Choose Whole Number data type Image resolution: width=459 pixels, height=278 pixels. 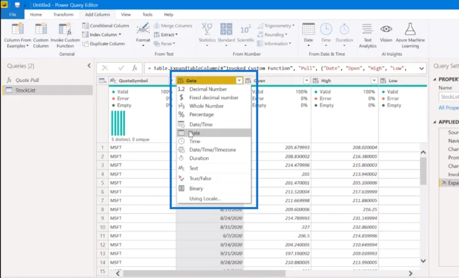[x=213, y=106]
